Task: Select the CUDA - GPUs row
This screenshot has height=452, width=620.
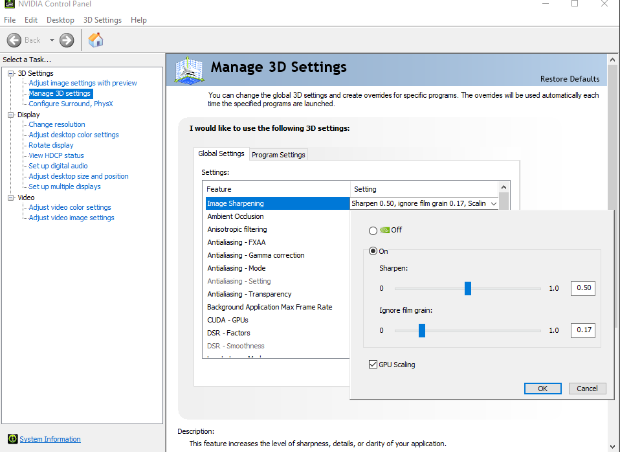Action: tap(278, 320)
